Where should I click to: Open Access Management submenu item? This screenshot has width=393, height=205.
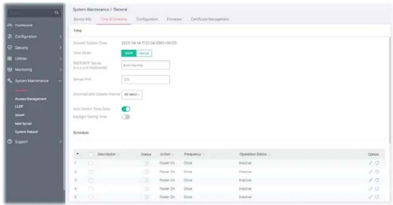31,99
